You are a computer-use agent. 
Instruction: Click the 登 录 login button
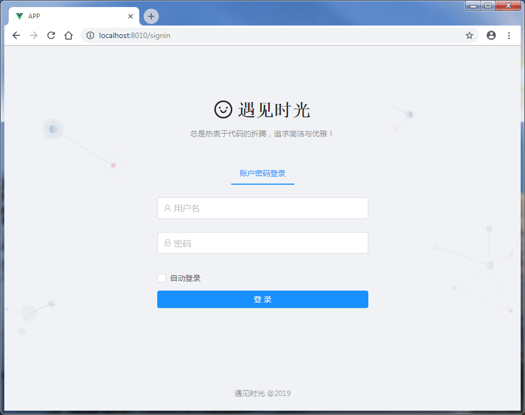tap(263, 299)
